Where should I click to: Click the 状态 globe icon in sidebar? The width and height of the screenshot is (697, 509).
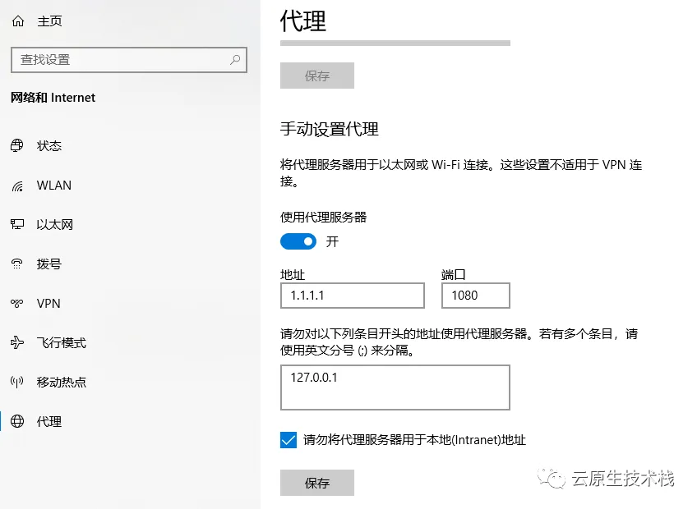point(17,145)
